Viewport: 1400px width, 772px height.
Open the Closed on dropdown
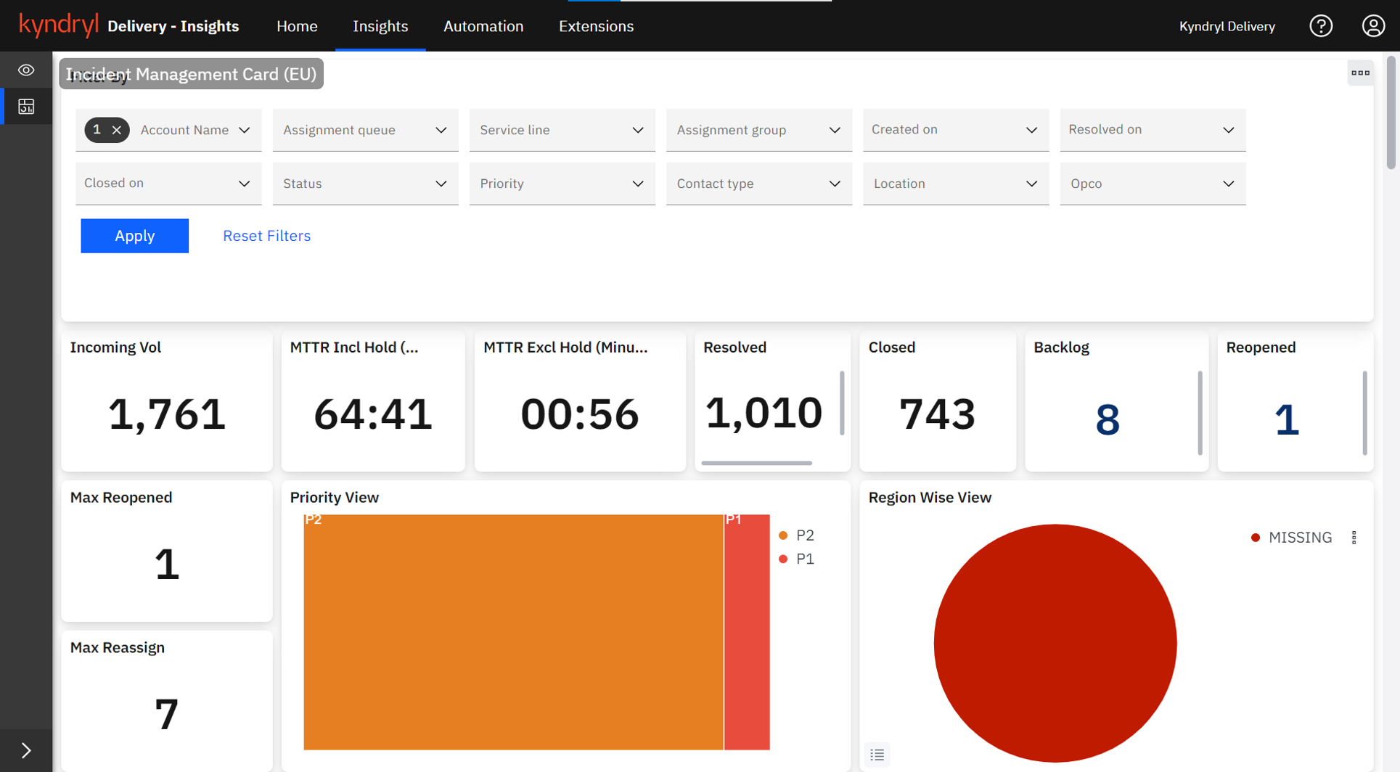pyautogui.click(x=168, y=184)
